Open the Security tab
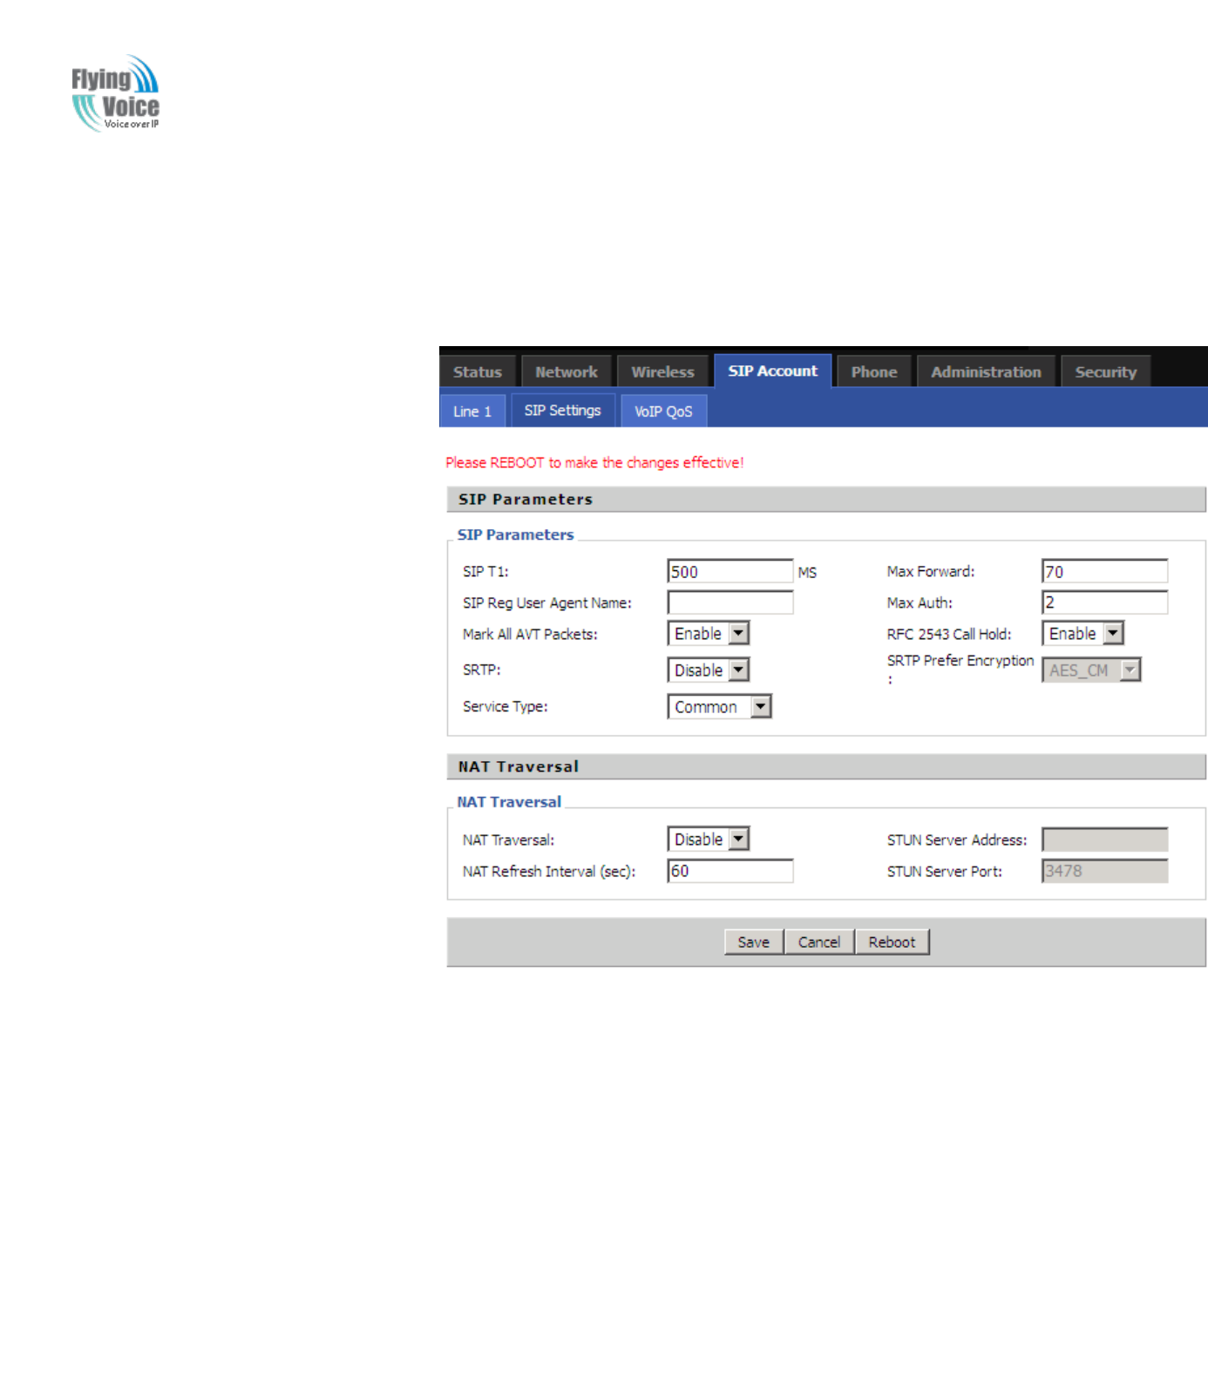 click(1105, 371)
